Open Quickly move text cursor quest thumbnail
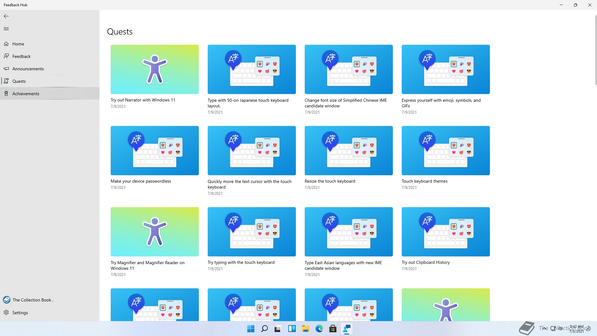Image resolution: width=597 pixels, height=336 pixels. [x=252, y=151]
